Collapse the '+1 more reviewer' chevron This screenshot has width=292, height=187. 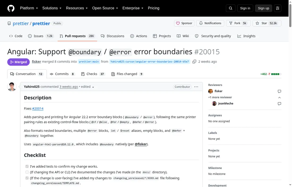pos(279,98)
